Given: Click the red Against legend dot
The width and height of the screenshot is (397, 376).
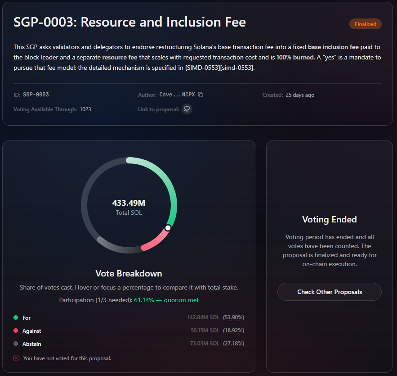Looking at the screenshot, I should 16,331.
